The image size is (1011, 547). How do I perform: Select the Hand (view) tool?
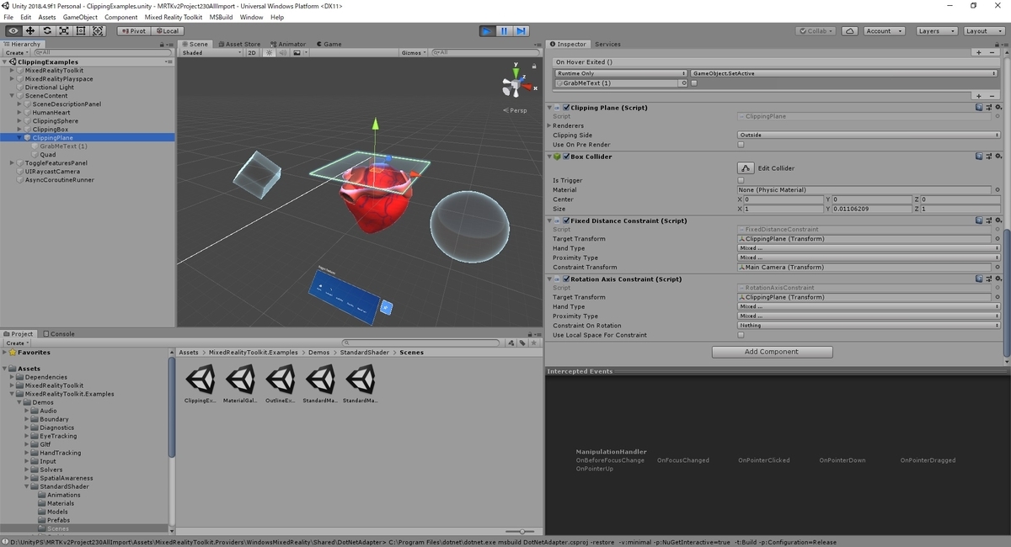click(x=13, y=31)
